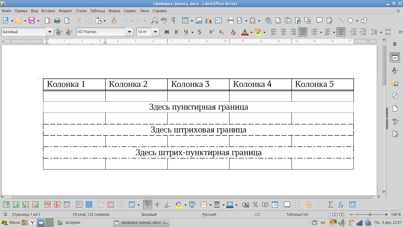Screen dimensions: 403x227
Task: Open the Table Properties icon
Action: [353, 205]
